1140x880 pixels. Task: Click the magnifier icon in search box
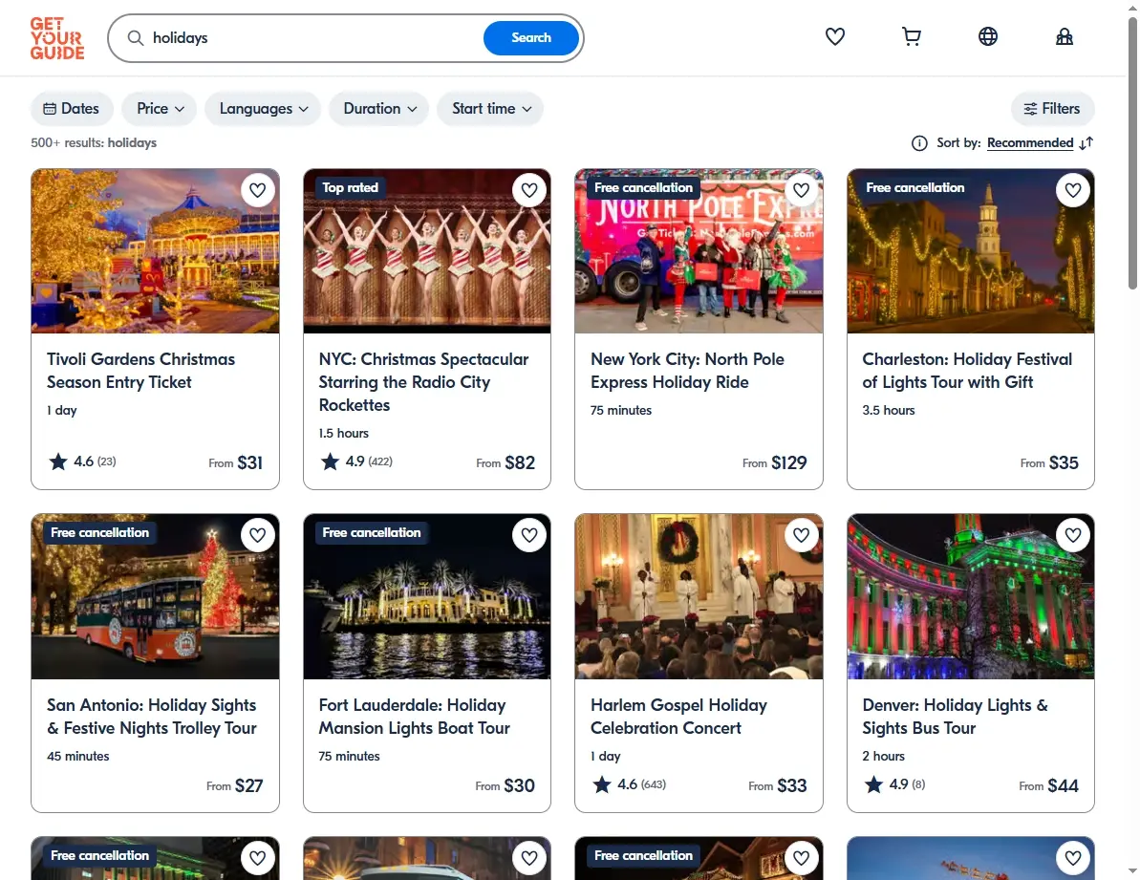click(136, 38)
